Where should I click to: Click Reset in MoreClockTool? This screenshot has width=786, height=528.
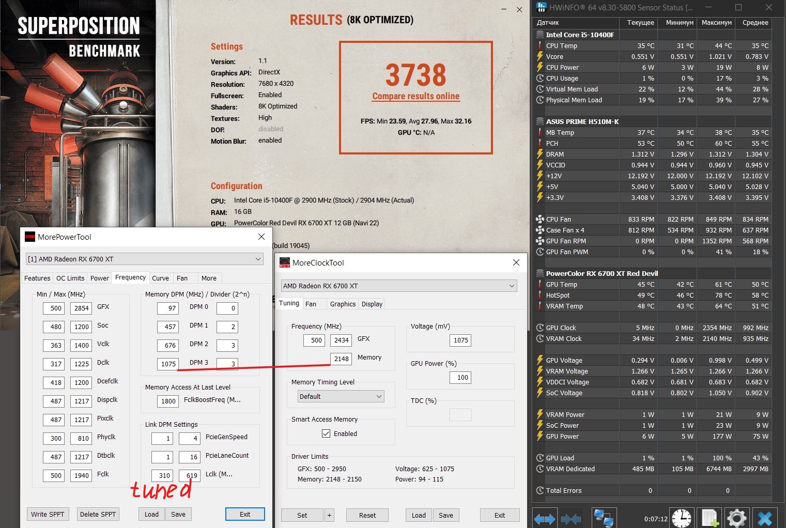(x=367, y=515)
